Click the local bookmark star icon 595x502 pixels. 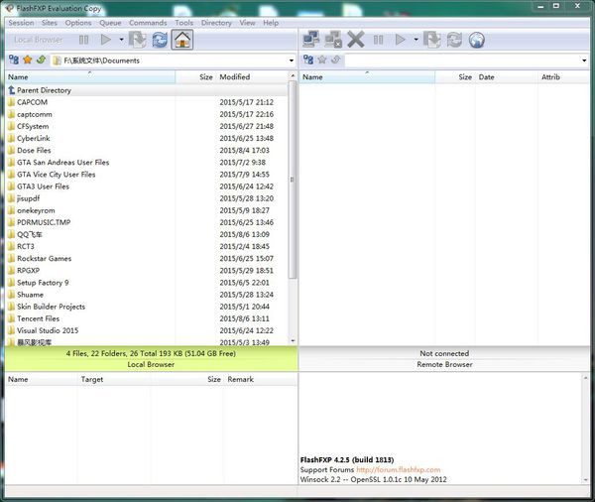pos(27,61)
